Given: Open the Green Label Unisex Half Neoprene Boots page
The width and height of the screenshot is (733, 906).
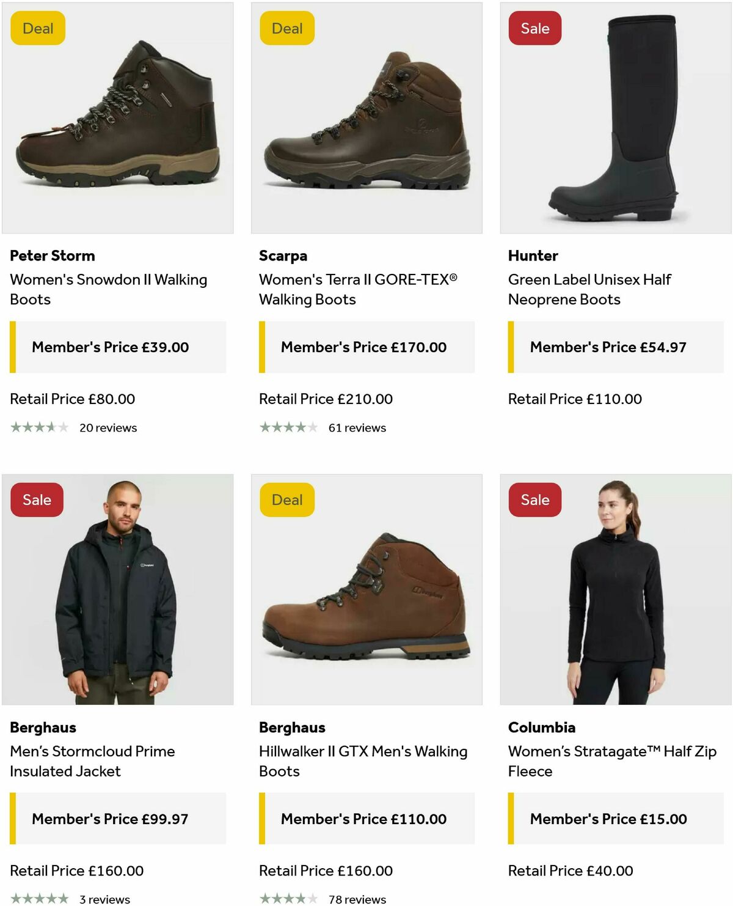Looking at the screenshot, I should [590, 289].
